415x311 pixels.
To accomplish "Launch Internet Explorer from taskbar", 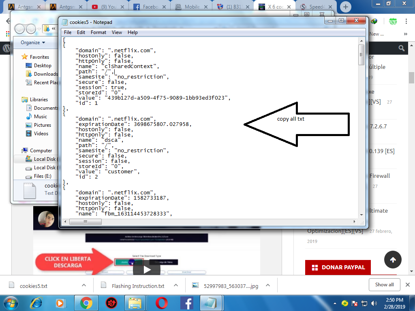I will click(x=36, y=303).
